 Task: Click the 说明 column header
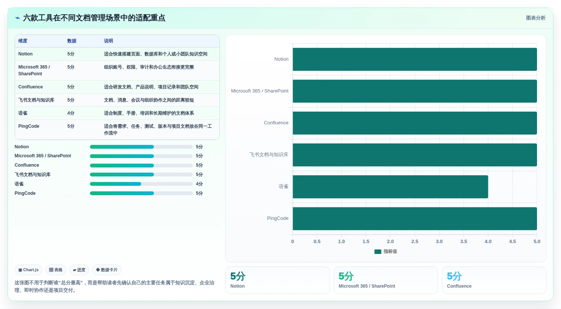[x=109, y=41]
